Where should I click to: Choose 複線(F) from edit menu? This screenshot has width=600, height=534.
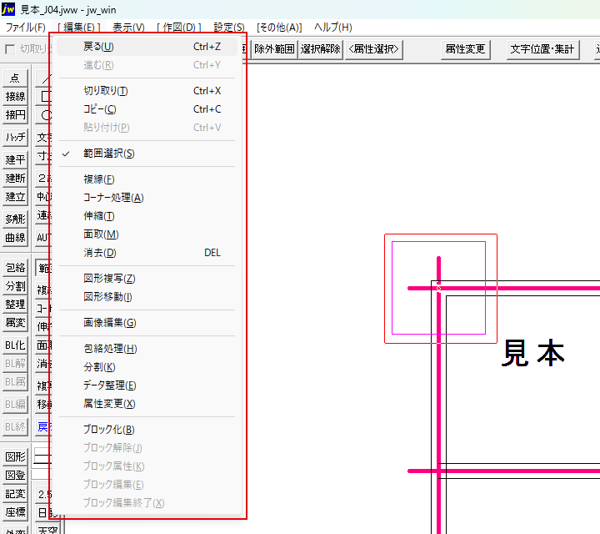tap(147, 179)
